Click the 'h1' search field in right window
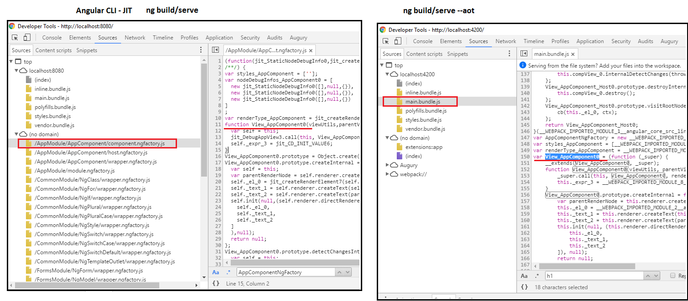Screen dimensions: 688x301 [594, 276]
